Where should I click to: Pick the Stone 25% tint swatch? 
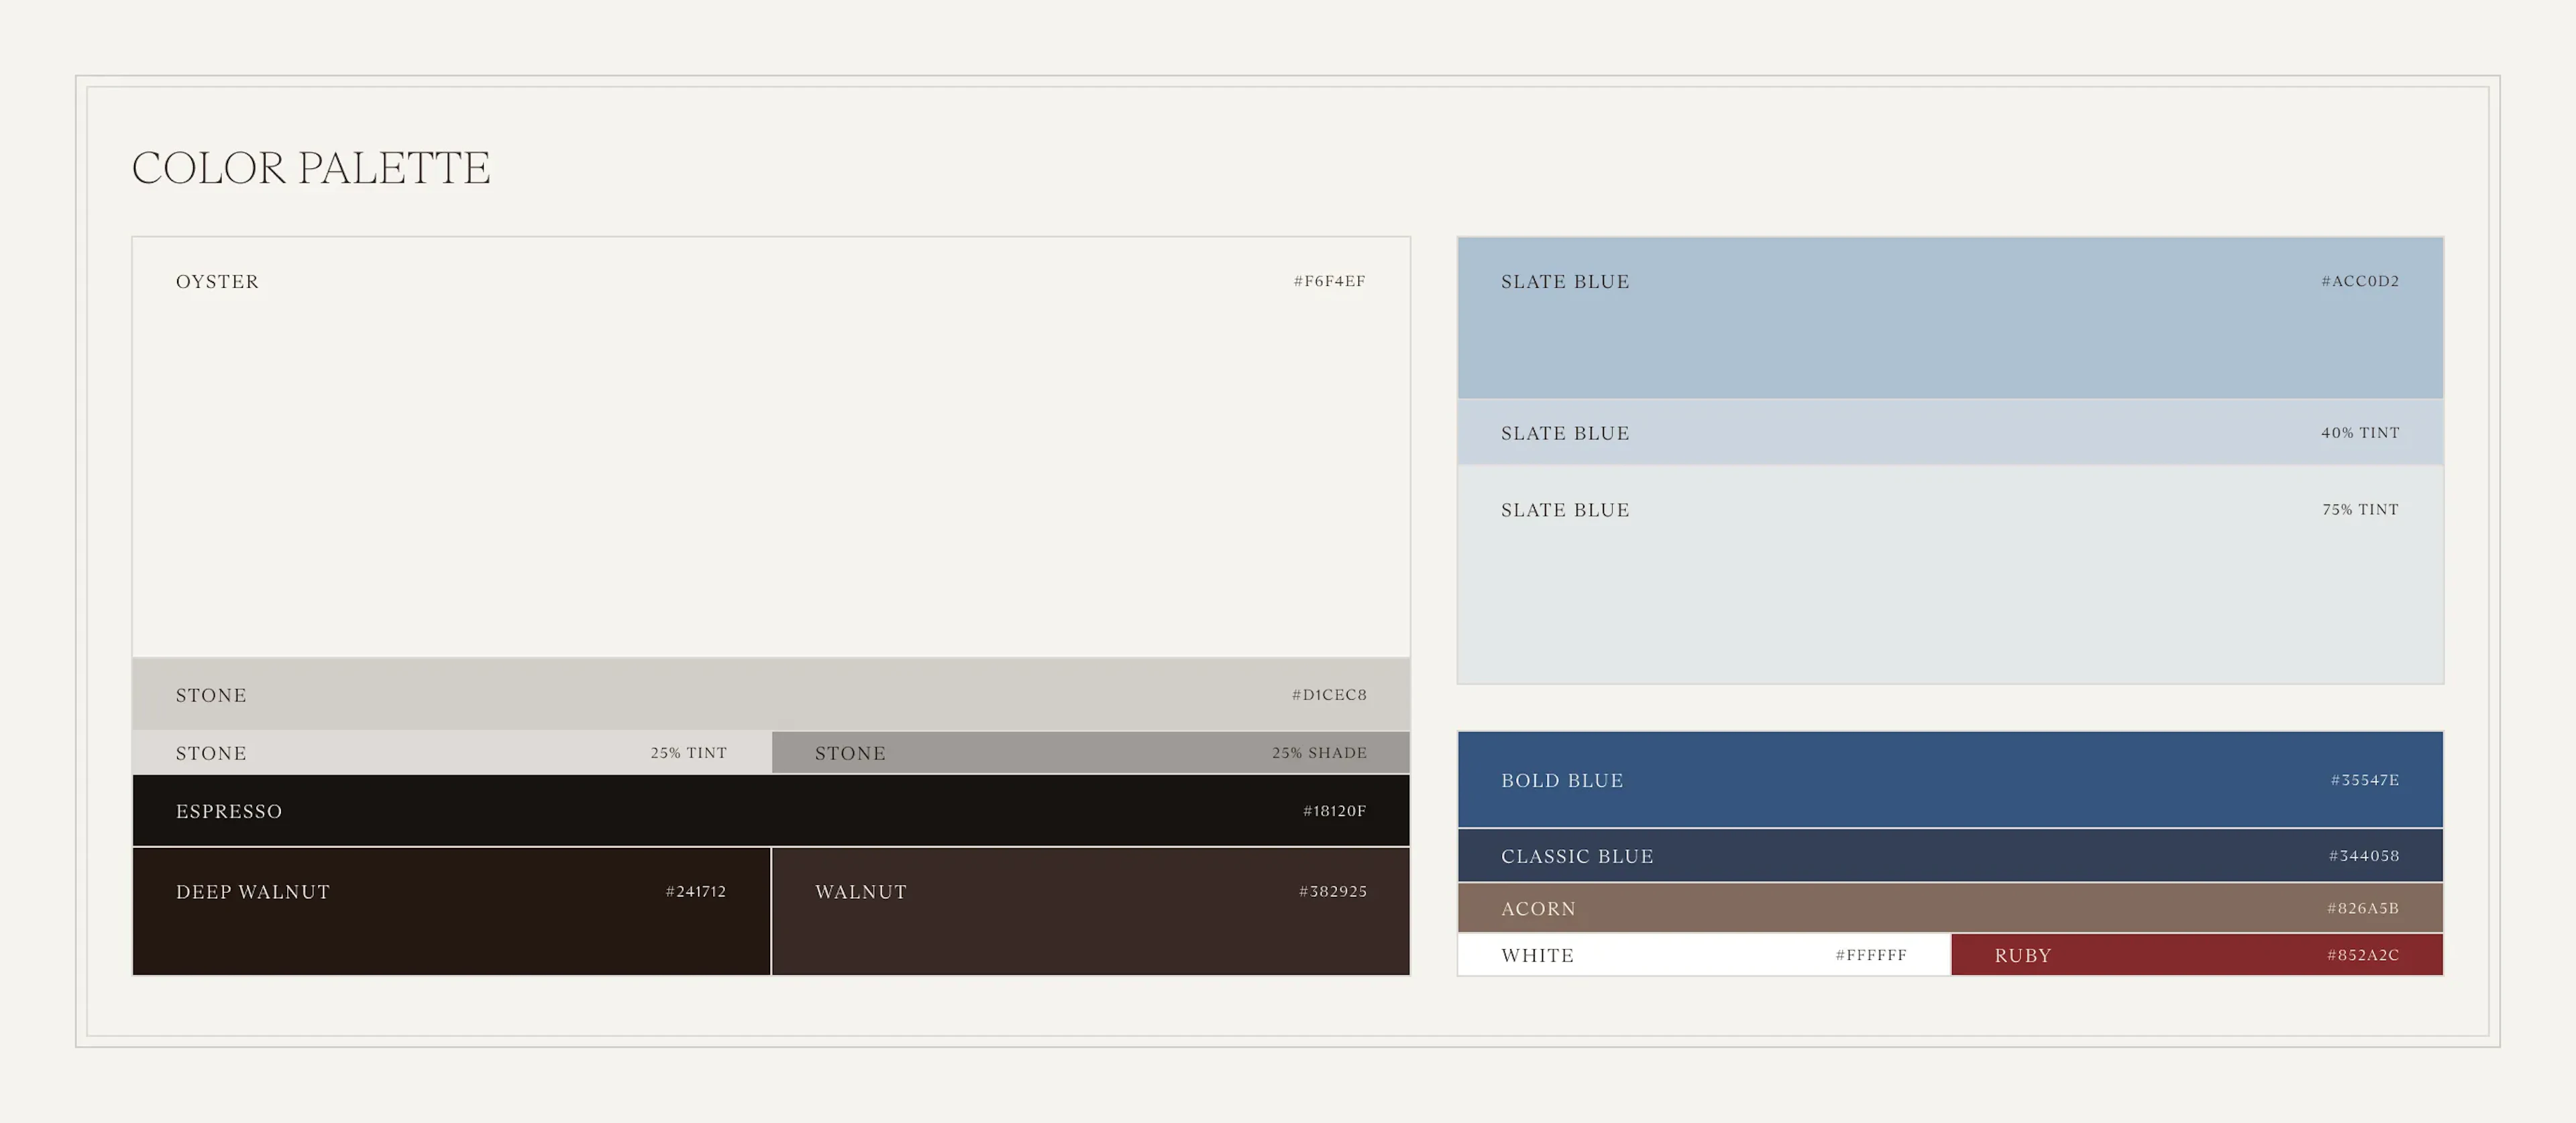click(x=451, y=752)
